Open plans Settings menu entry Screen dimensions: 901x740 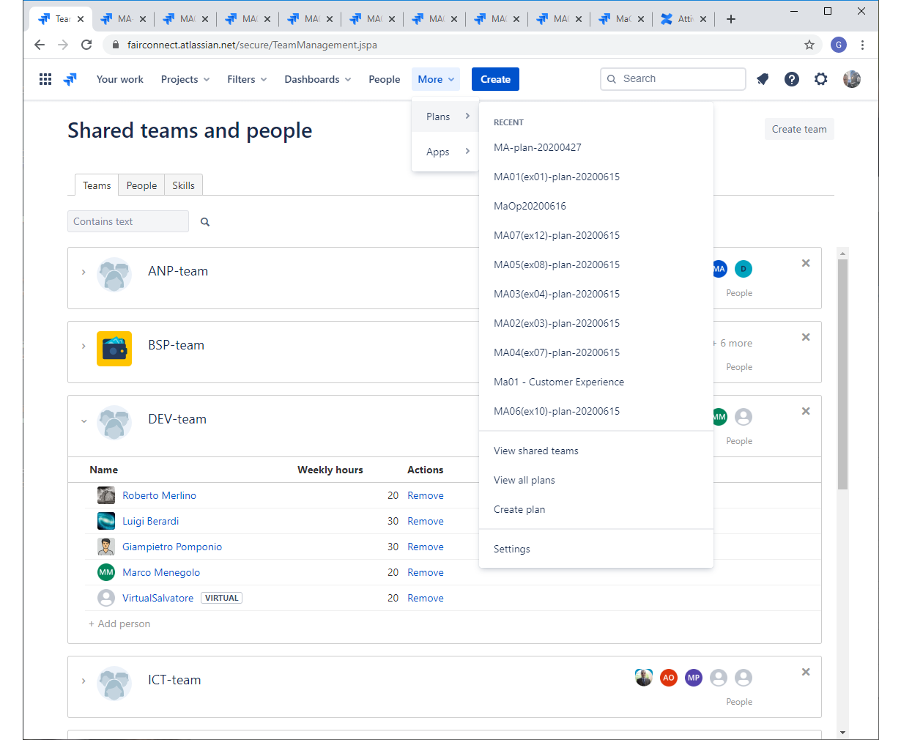tap(512, 549)
